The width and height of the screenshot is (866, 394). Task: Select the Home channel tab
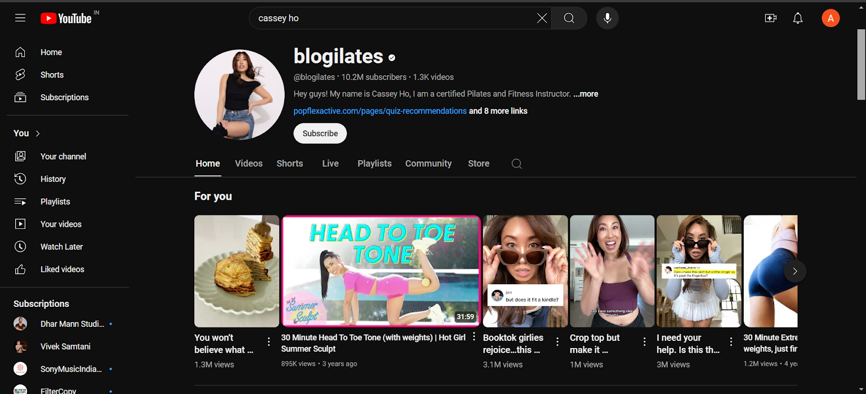point(208,163)
